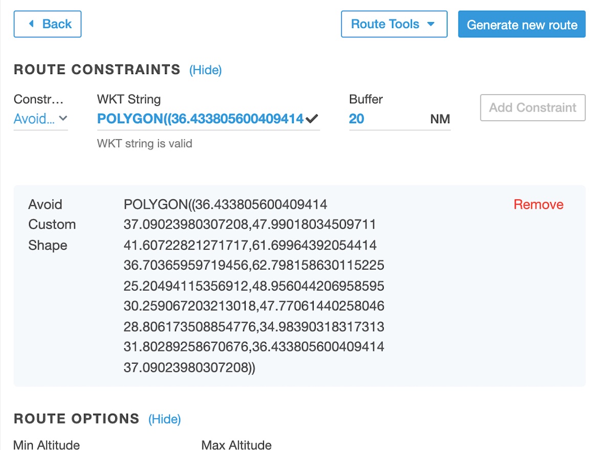Image resolution: width=614 pixels, height=450 pixels.
Task: Hide the Route Options section
Action: pyautogui.click(x=164, y=419)
